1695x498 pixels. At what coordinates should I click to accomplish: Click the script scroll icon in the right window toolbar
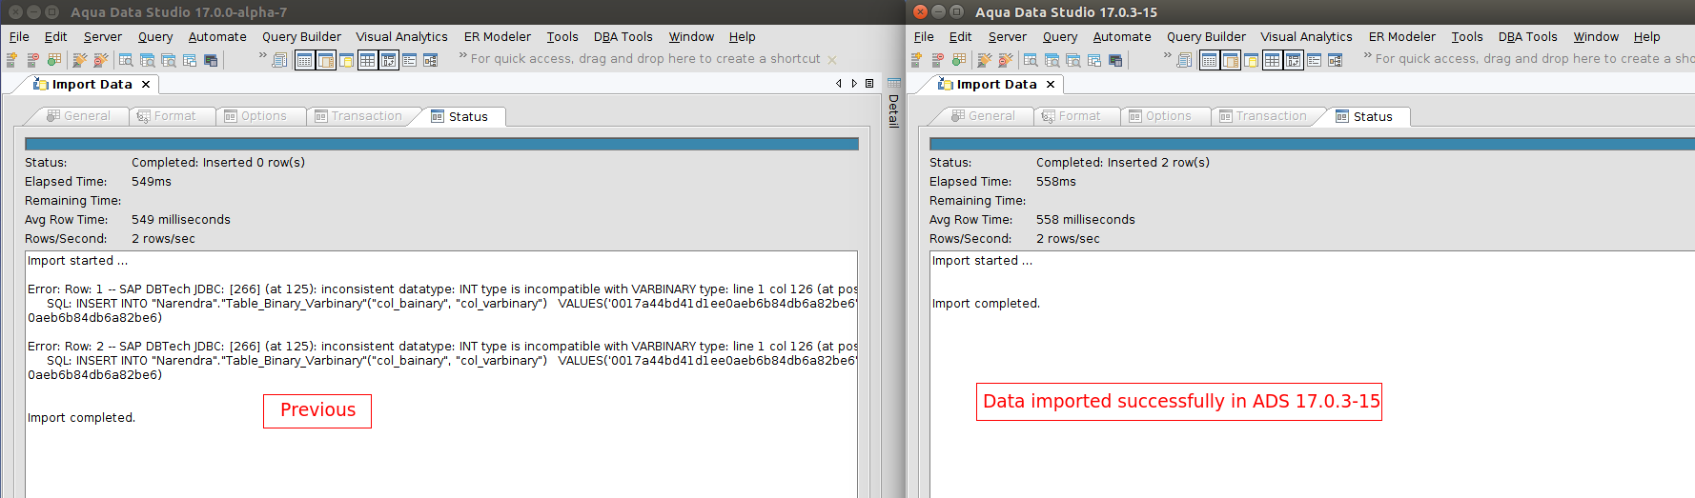tap(1184, 60)
